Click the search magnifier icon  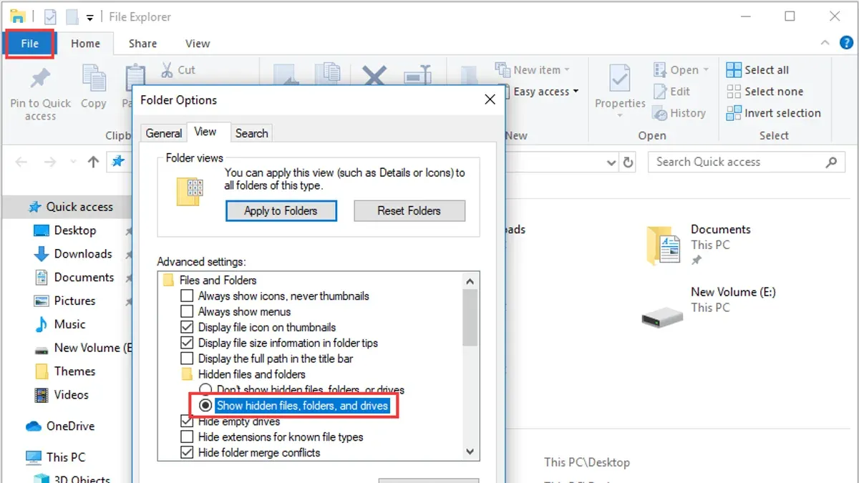tap(831, 162)
